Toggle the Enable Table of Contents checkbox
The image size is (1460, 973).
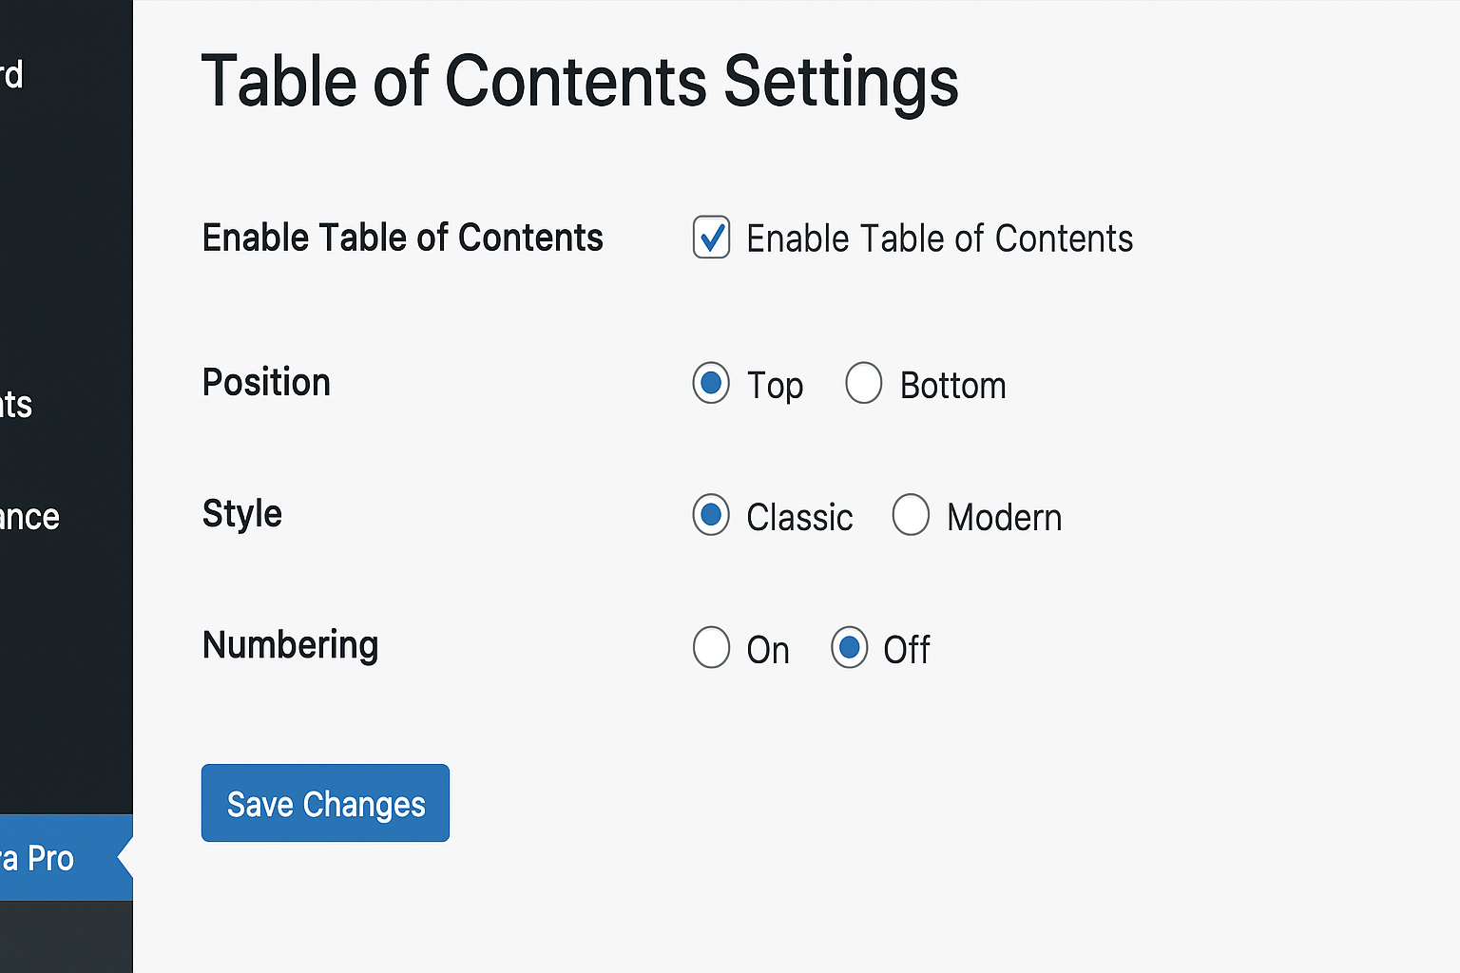click(x=711, y=238)
